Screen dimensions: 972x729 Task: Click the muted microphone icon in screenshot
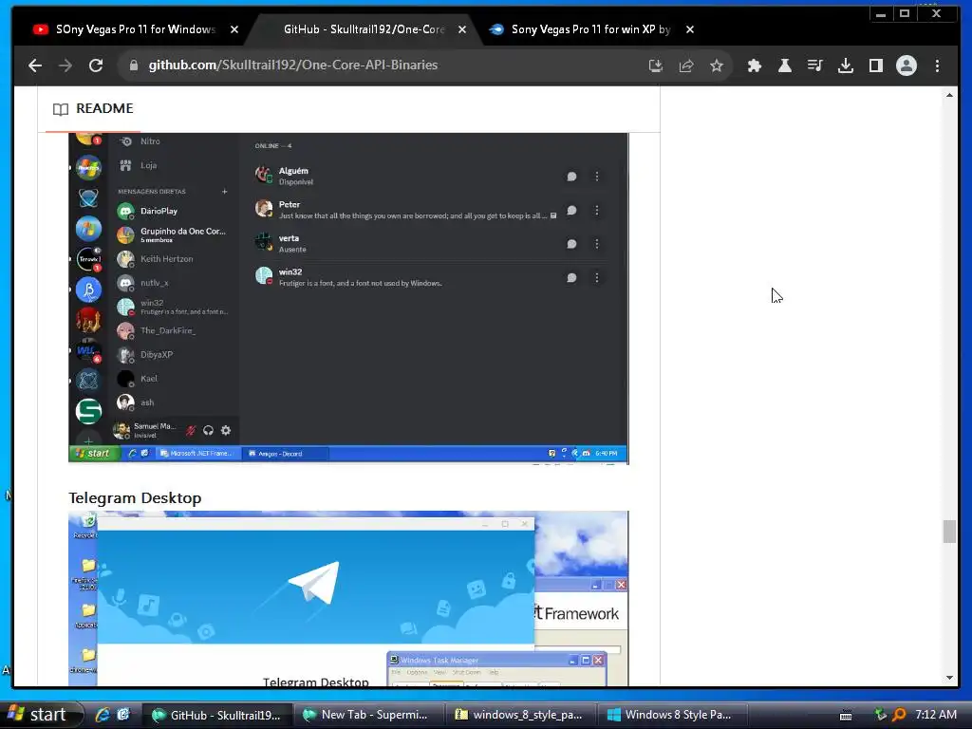[x=191, y=430]
